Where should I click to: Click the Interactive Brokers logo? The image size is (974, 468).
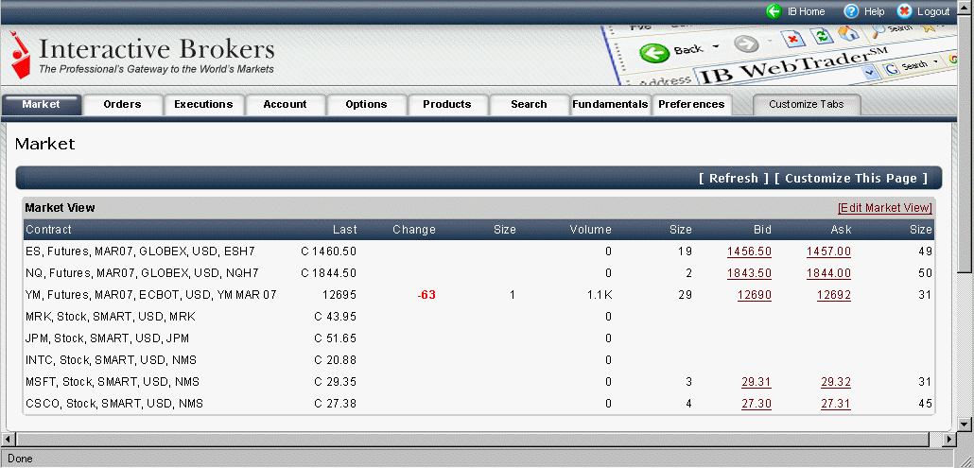143,55
